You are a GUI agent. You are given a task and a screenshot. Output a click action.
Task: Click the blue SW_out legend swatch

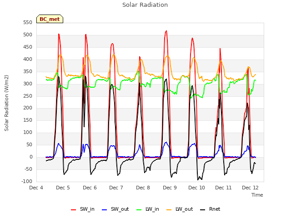(105, 210)
